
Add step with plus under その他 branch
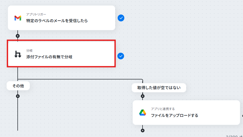[x=18, y=96]
